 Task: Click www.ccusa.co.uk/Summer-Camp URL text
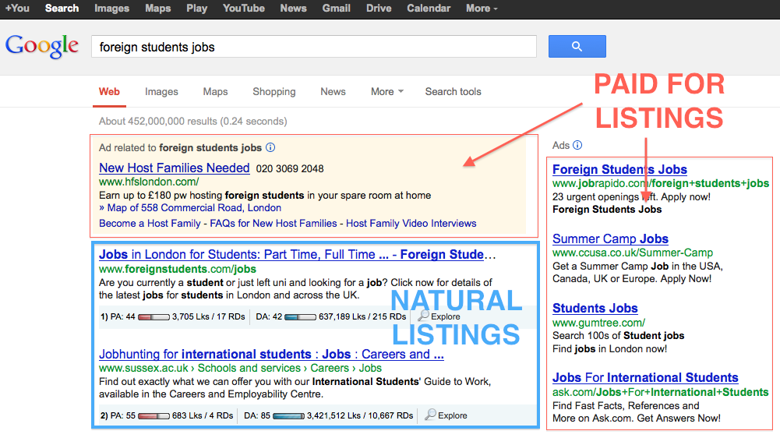(633, 253)
